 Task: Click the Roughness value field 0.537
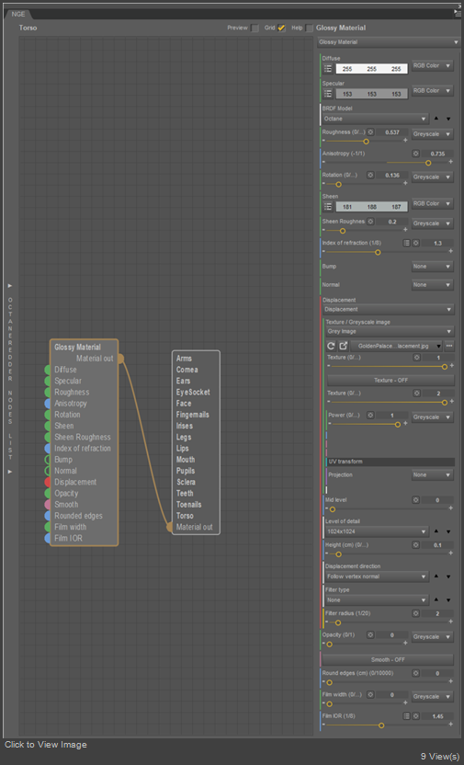point(391,132)
